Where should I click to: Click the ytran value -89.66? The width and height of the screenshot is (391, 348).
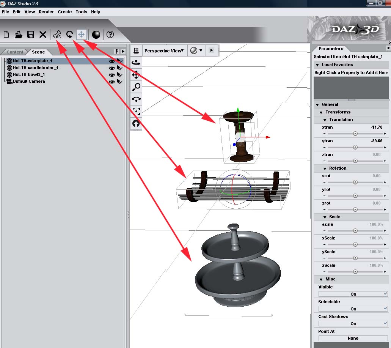[376, 141]
